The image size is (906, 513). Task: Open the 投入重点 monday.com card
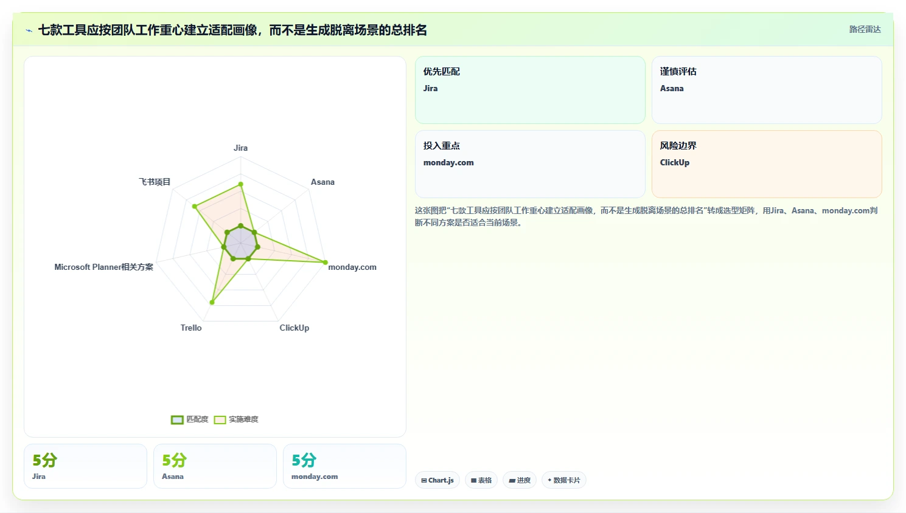click(530, 164)
